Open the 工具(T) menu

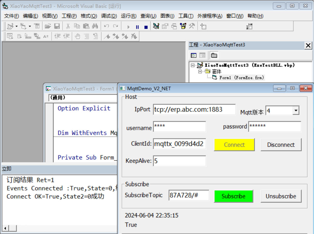186,16
